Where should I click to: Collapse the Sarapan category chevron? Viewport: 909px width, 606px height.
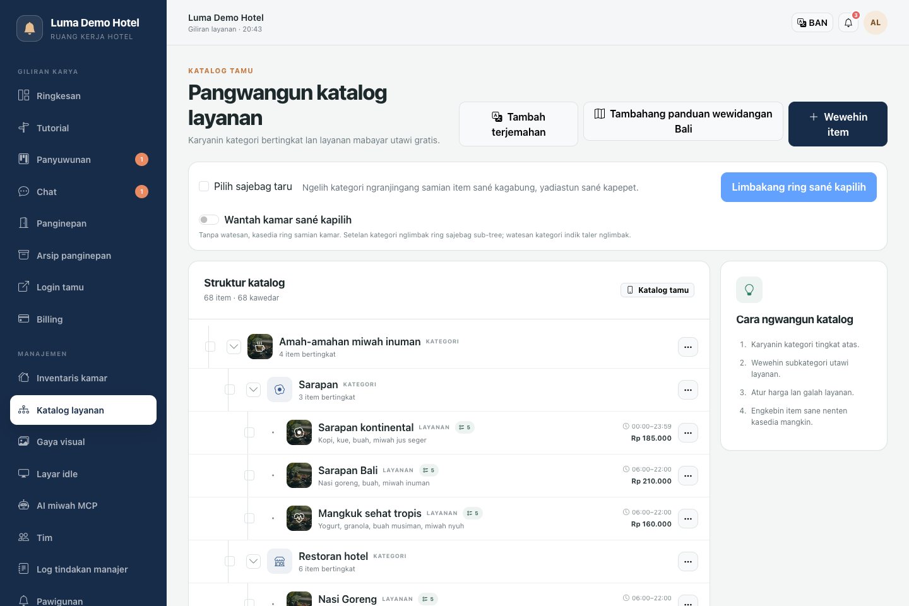tap(253, 389)
